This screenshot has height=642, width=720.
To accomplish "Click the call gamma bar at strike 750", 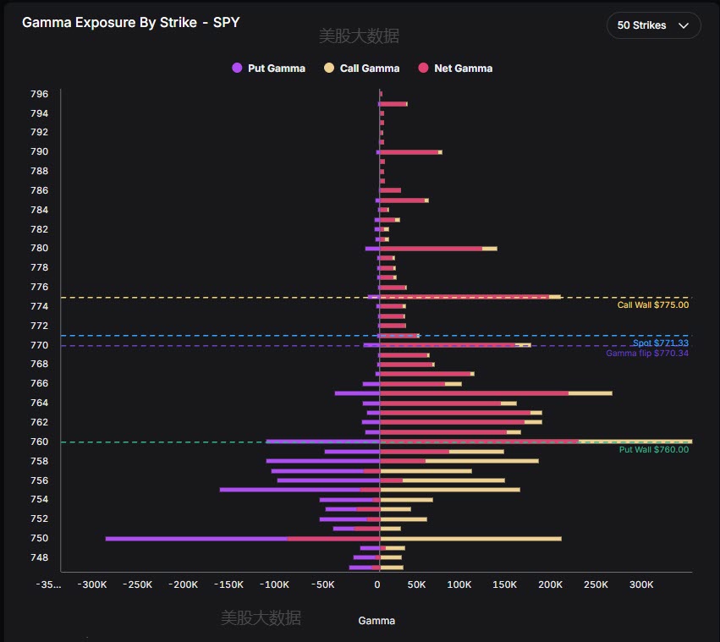I will point(470,539).
